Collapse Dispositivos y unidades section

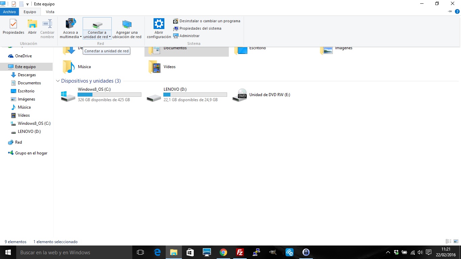pyautogui.click(x=58, y=81)
